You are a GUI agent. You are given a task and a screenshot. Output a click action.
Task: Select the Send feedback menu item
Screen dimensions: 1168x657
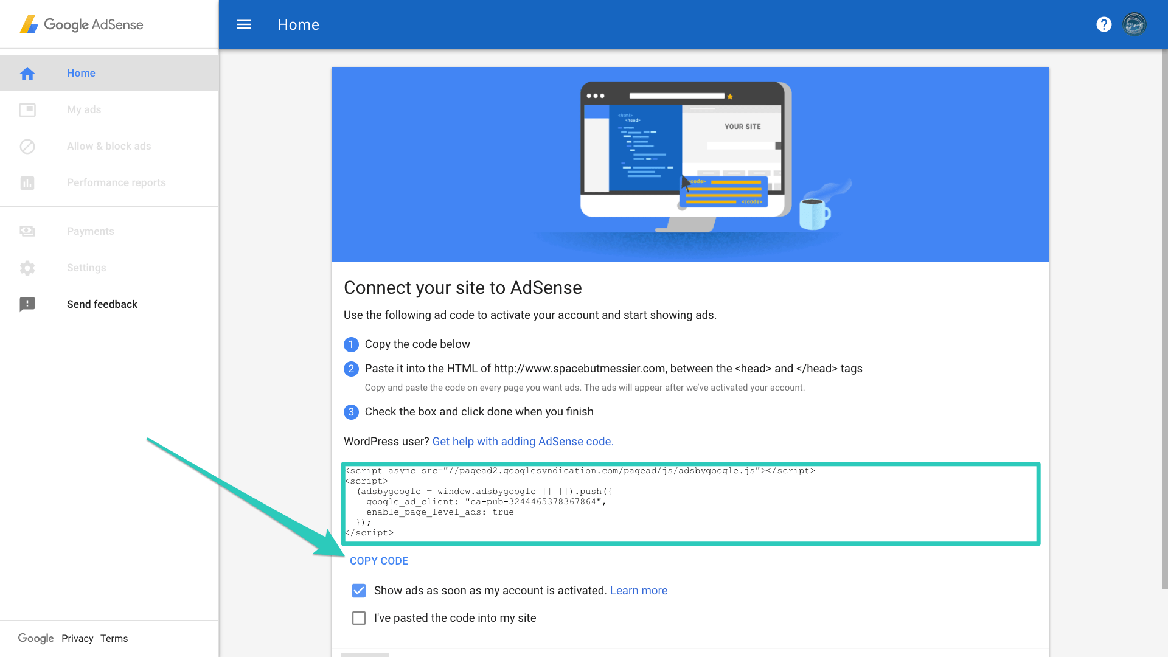coord(102,304)
